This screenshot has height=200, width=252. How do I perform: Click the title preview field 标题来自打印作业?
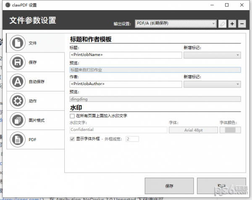click(155, 70)
